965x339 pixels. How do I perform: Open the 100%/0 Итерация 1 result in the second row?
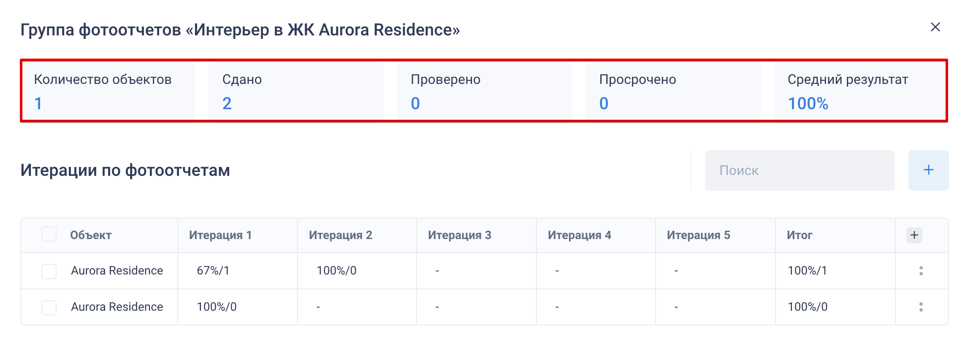217,307
